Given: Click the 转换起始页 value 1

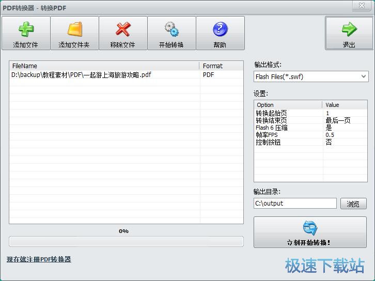Looking at the screenshot, I should pos(327,113).
